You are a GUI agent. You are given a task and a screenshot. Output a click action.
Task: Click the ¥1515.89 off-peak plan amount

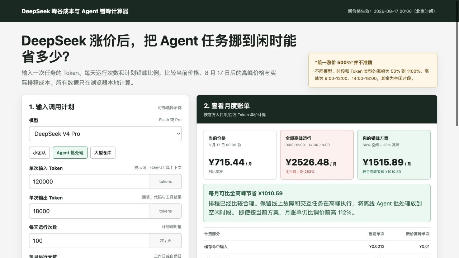(383, 162)
